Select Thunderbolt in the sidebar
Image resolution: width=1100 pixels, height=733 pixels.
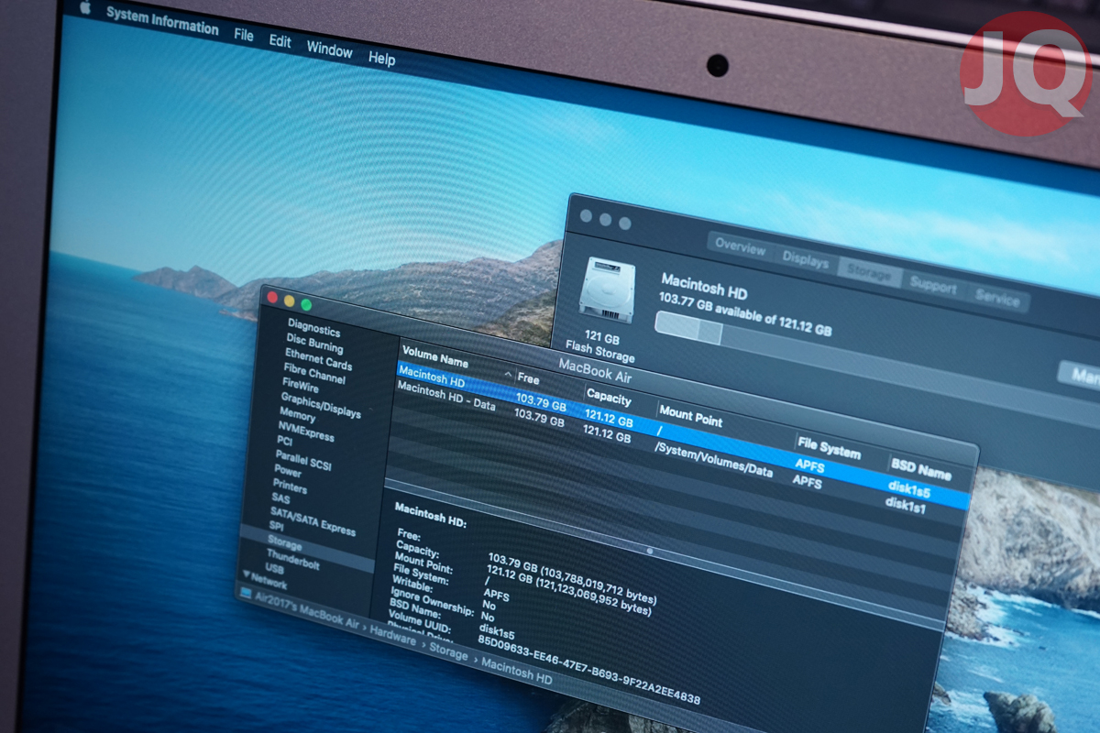[292, 561]
